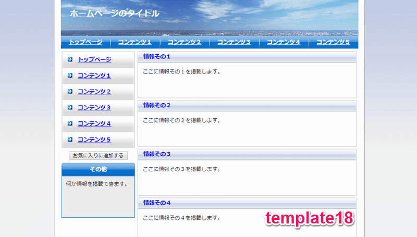
Task: Click arrow icon beside sidebar トップページ
Action: pos(70,59)
